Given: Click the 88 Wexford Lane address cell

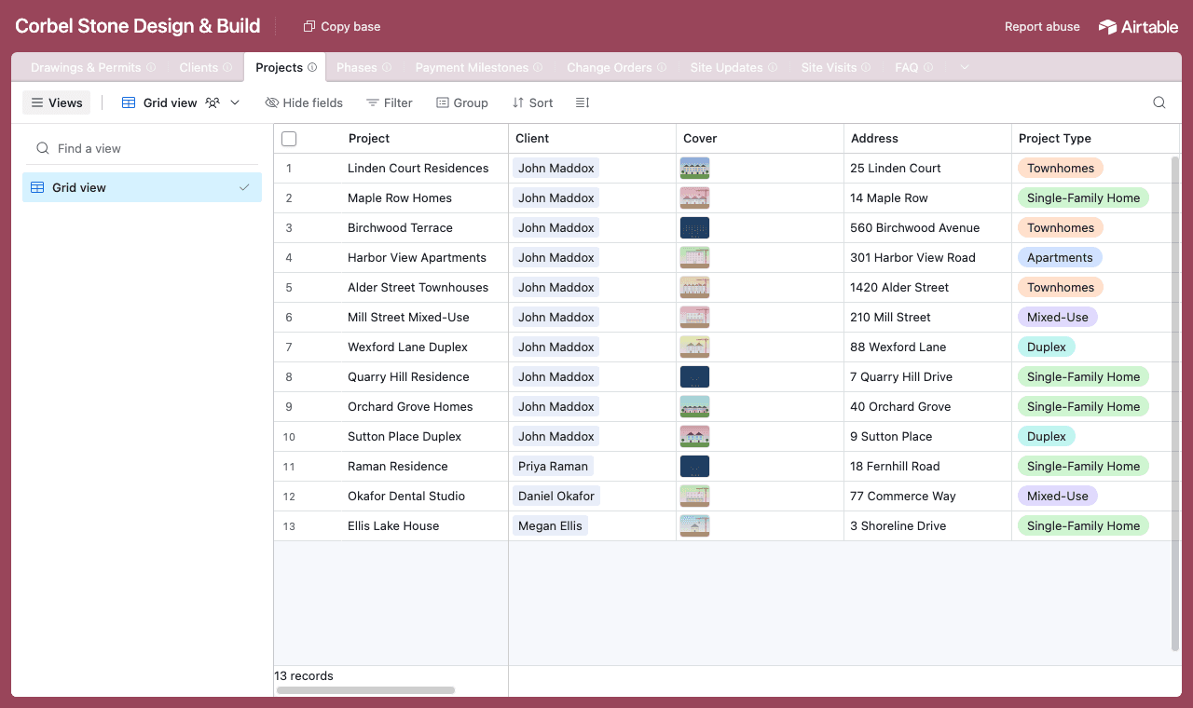Looking at the screenshot, I should 927,347.
